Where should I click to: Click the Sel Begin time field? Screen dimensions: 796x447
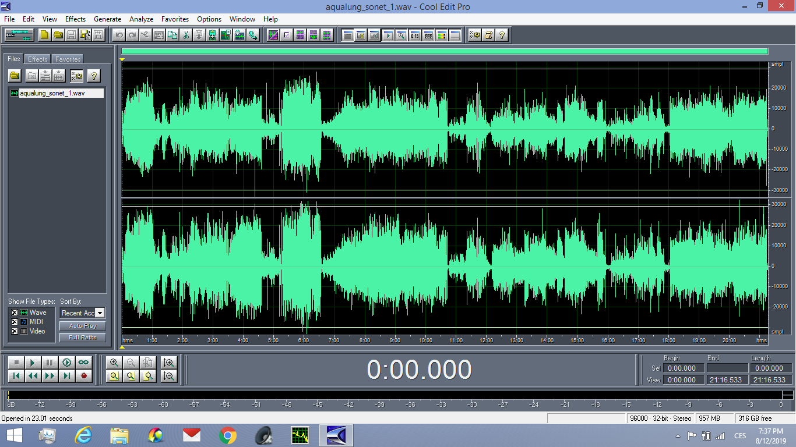pyautogui.click(x=682, y=368)
